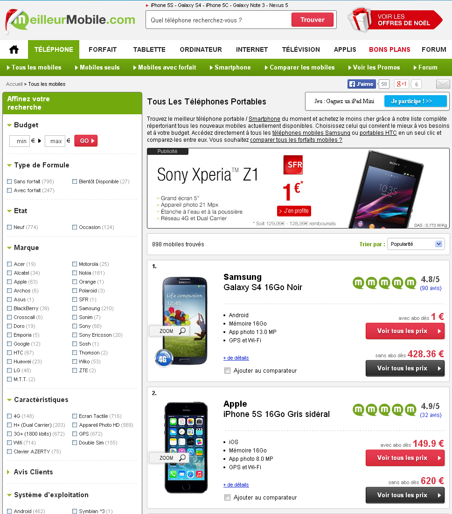The height and width of the screenshot is (514, 452).
Task: Open the Trier par Popularité dropdown
Action: pos(416,244)
